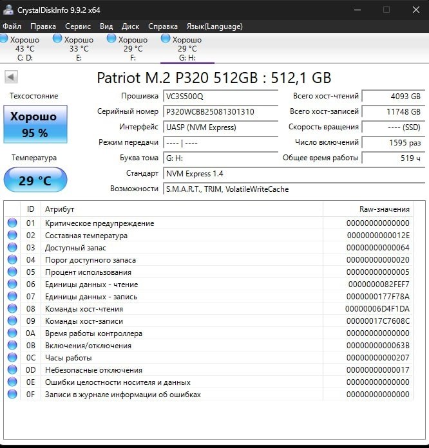Image resolution: width=429 pixels, height=448 pixels.
Task: Click status orb of attribute 0E row
Action: tap(12, 382)
